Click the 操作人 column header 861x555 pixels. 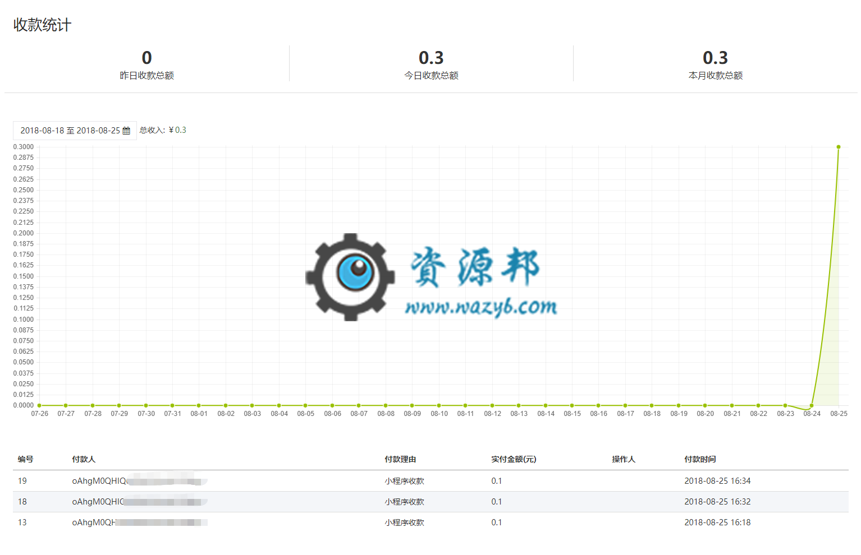coord(624,459)
